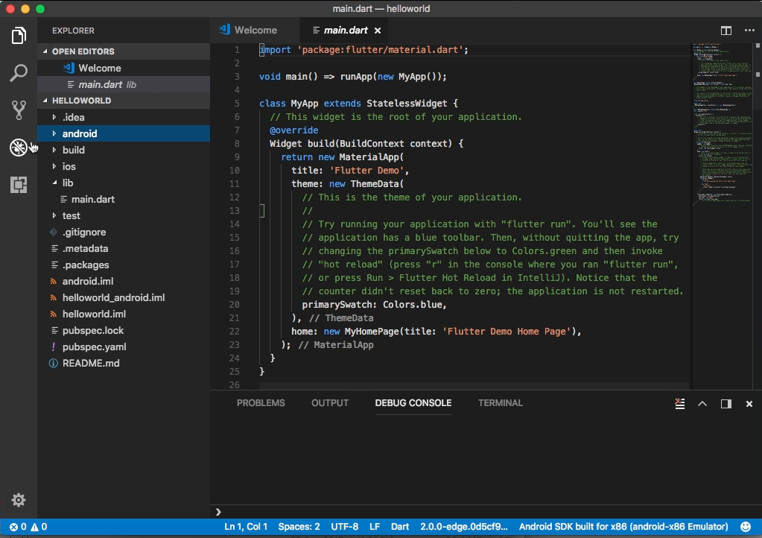Open main.dart lib in Open Editors list

coord(124,84)
